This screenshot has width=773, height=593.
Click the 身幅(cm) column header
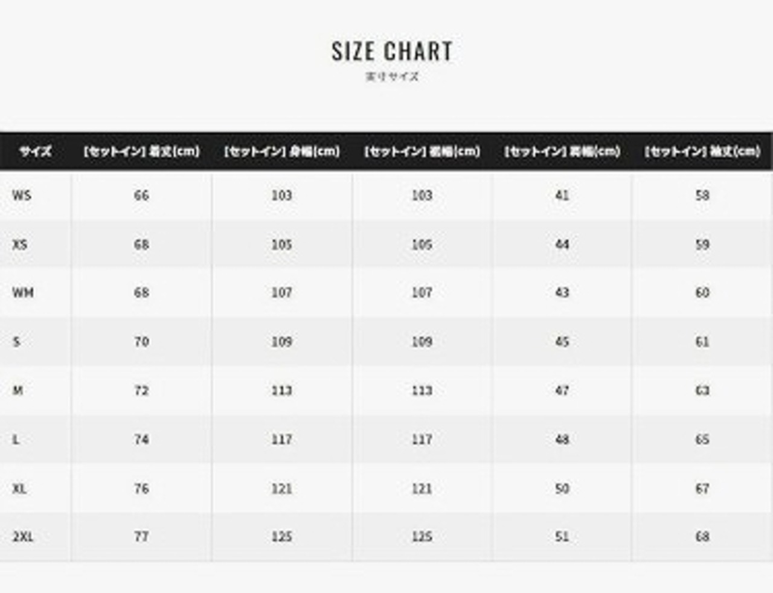pos(281,151)
